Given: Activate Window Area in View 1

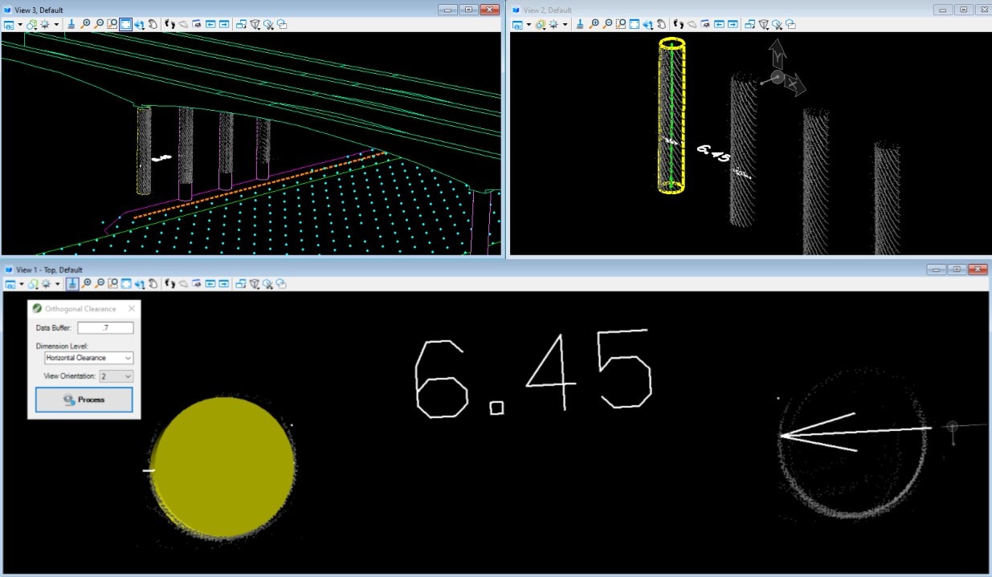Looking at the screenshot, I should (112, 282).
